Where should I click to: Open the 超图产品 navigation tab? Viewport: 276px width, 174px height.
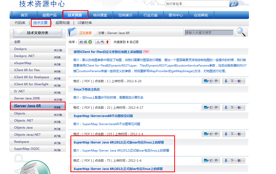(x=49, y=15)
